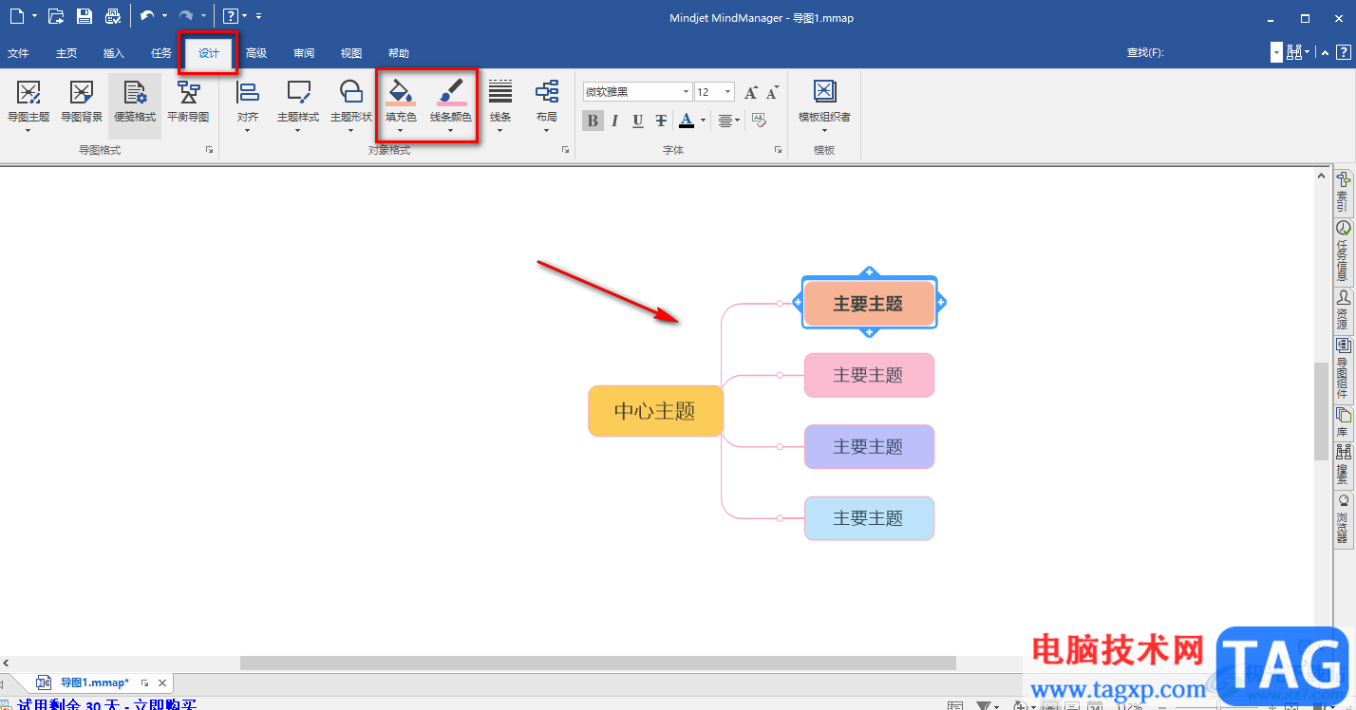The height and width of the screenshot is (710, 1356).
Task: Select the 导图1.mmap document tab
Action: (x=94, y=682)
